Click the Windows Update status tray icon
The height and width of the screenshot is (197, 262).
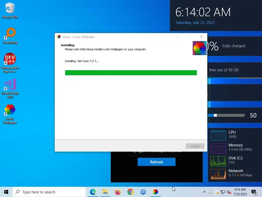tap(216, 192)
